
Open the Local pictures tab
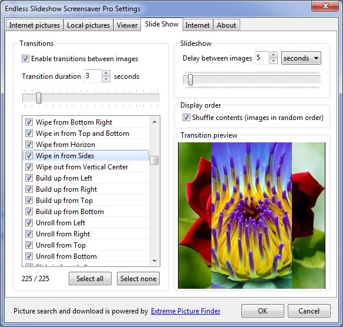click(x=88, y=25)
